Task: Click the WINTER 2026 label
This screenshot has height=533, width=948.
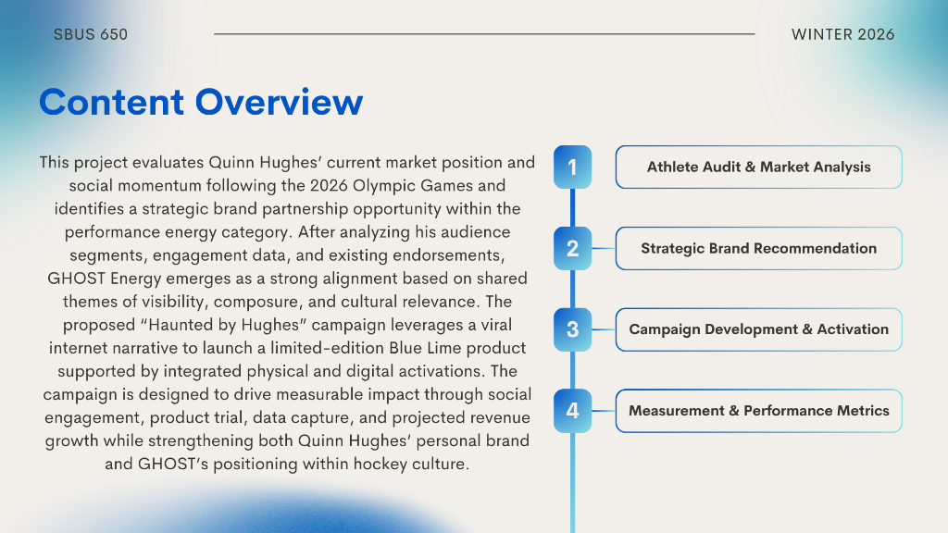Action: pos(842,34)
